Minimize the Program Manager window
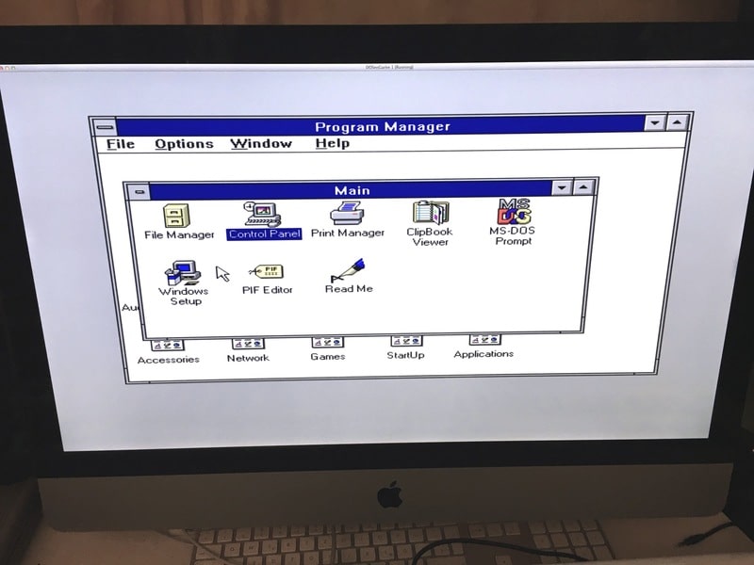The width and height of the screenshot is (754, 565). [655, 122]
